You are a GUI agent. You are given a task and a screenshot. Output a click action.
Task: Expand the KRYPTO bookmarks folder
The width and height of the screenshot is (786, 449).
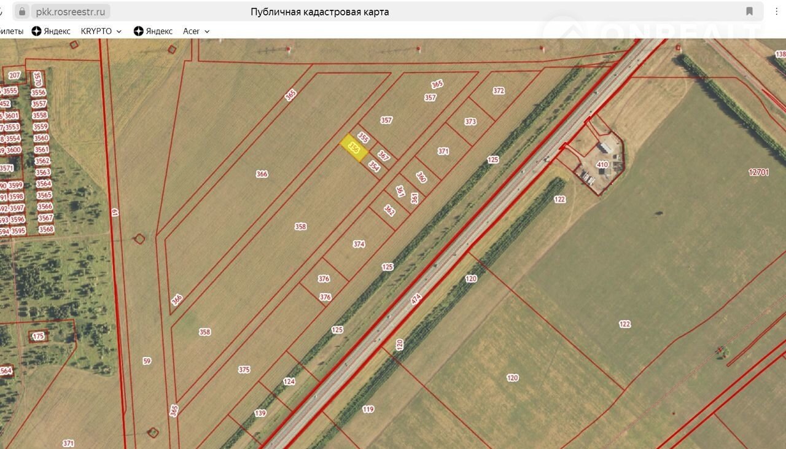pyautogui.click(x=101, y=31)
